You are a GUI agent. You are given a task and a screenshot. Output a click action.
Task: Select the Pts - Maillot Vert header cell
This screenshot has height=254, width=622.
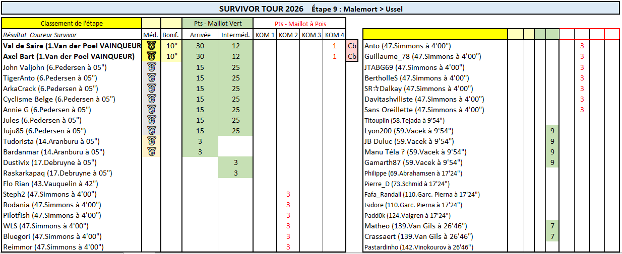click(218, 24)
